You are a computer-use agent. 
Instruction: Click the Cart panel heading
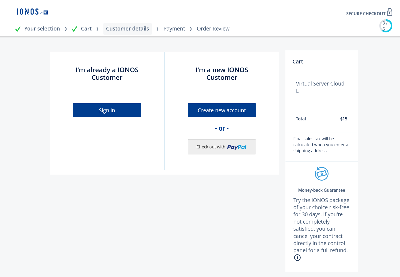click(x=298, y=62)
